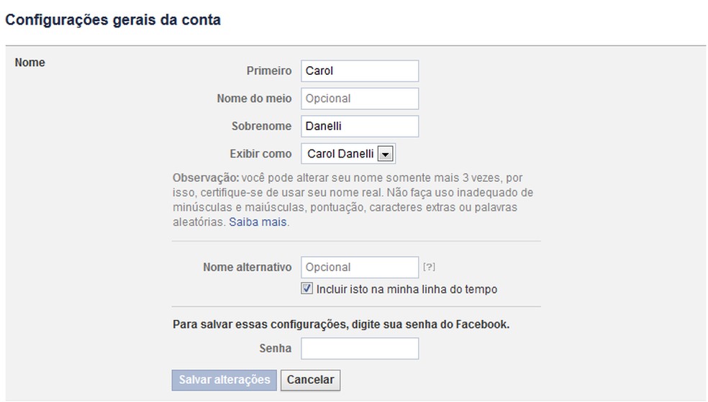Viewport: 708px width, 402px height.
Task: Click the 'Senha' label text
Action: (x=275, y=348)
